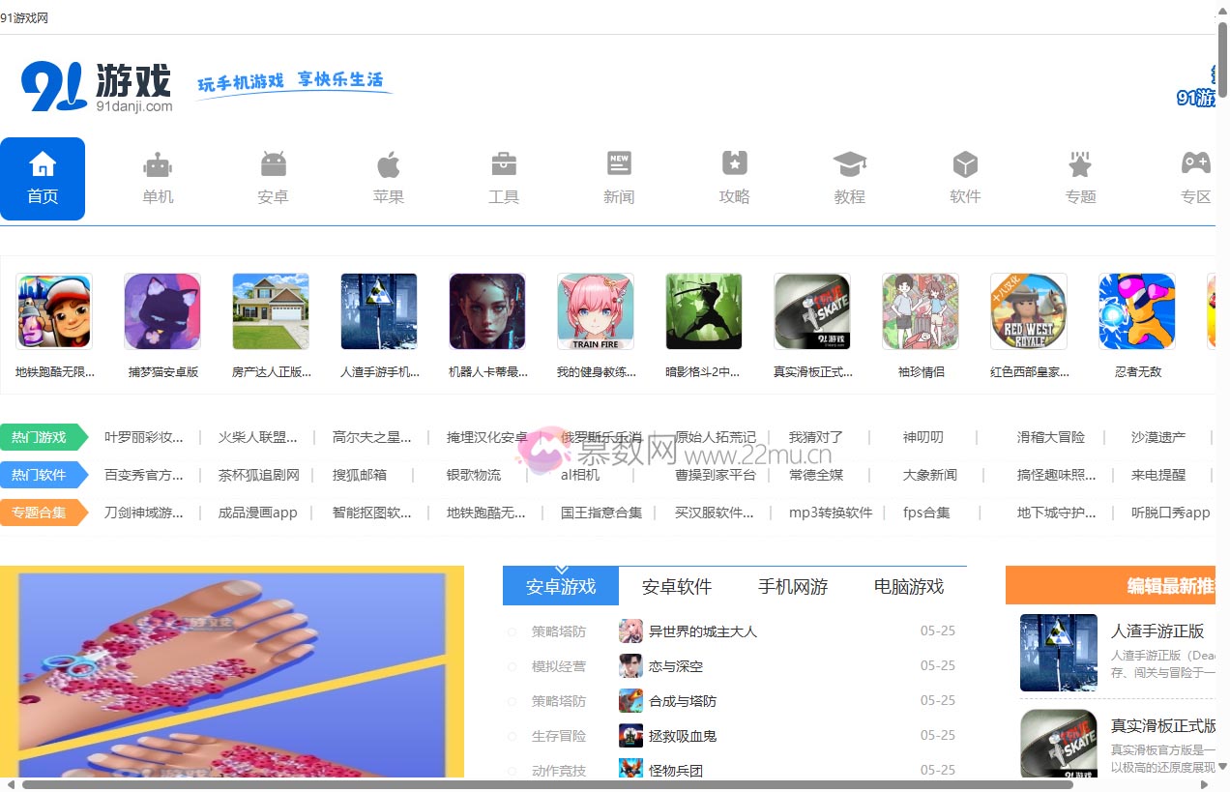Open the 单机 robot icon
The width and height of the screenshot is (1230, 792).
pyautogui.click(x=158, y=164)
